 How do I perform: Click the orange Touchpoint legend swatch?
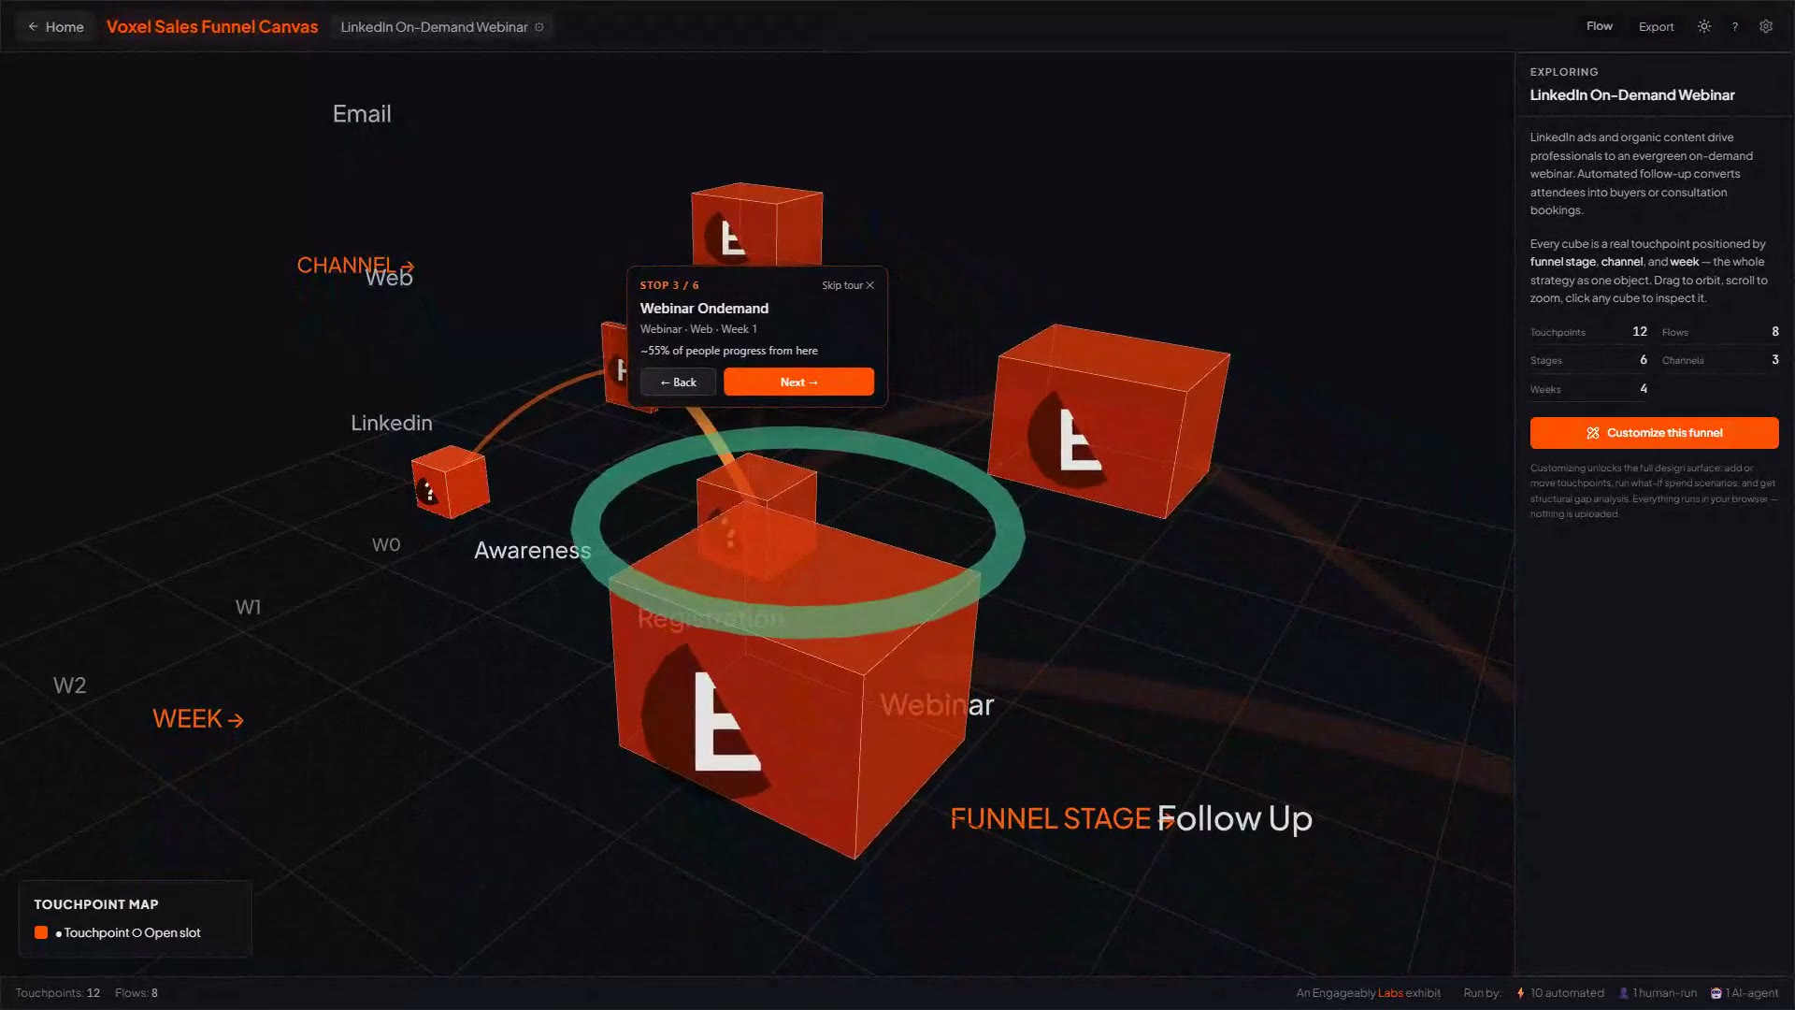pos(41,932)
